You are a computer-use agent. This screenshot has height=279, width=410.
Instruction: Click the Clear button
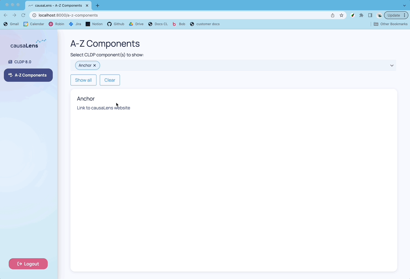coord(110,80)
